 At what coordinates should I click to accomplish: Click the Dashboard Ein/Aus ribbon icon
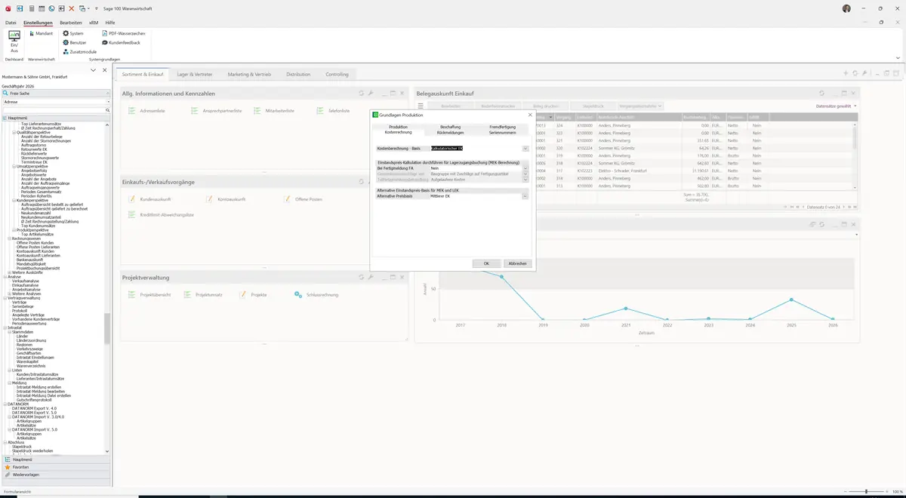[x=14, y=41]
